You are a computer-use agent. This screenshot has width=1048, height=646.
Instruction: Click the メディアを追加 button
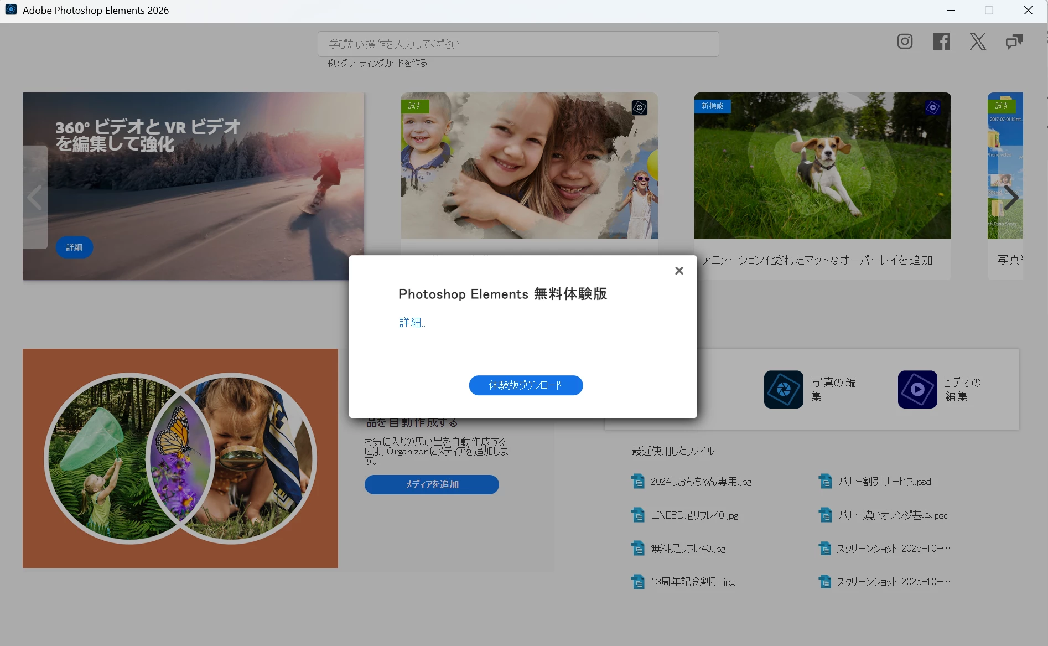(432, 484)
